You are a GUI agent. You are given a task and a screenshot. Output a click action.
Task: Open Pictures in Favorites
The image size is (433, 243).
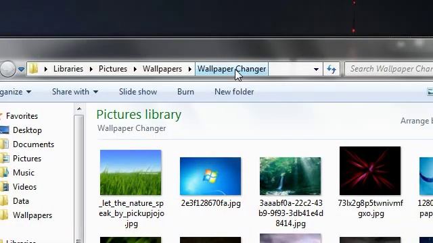click(x=27, y=159)
